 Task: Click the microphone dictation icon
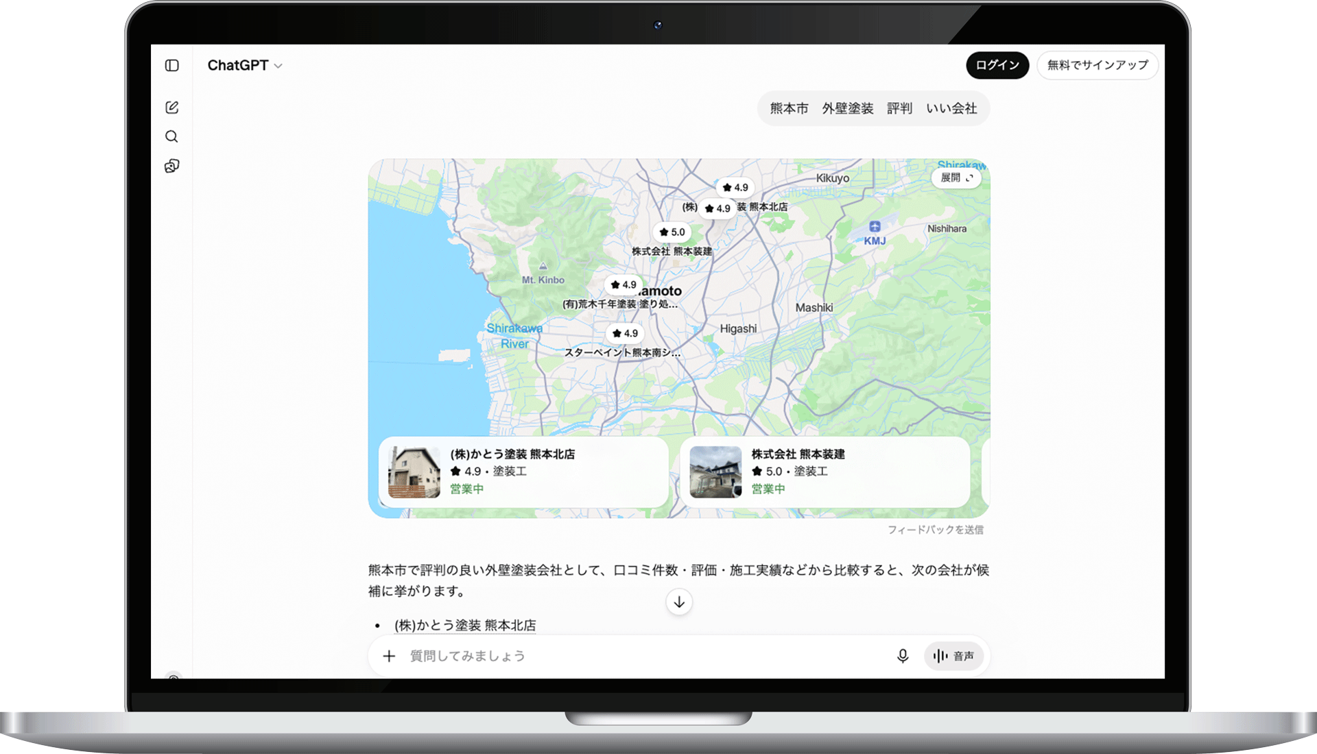coord(903,656)
